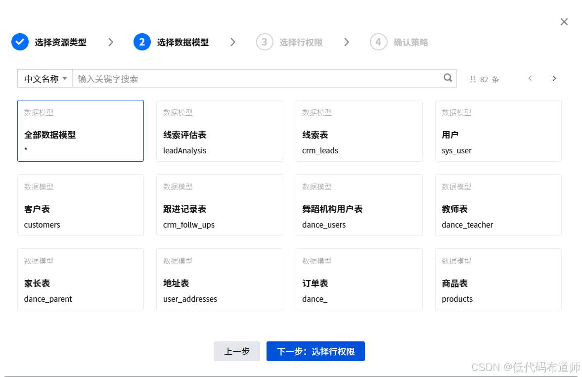Screen dimensions: 582x377
Task: Click the 下一步：选择行权限 button
Action: 315,351
